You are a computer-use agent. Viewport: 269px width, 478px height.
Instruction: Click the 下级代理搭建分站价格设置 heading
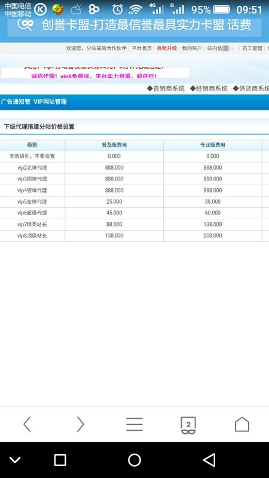(39, 127)
